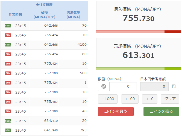
Task: Click the 注文時刻 column header
Action: pyautogui.click(x=15, y=15)
